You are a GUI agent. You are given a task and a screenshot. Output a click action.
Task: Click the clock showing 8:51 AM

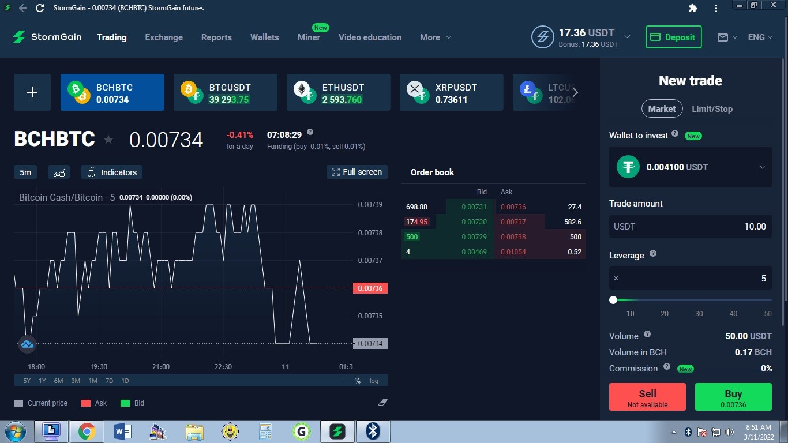758,427
